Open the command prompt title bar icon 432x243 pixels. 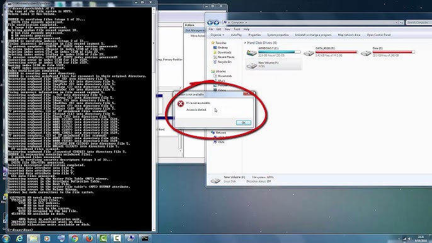(x=9, y=4)
